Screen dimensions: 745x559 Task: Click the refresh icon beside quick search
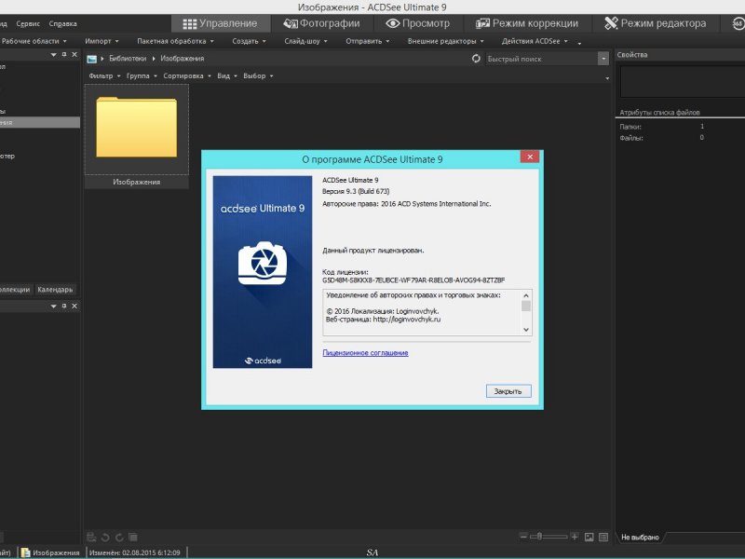[476, 59]
